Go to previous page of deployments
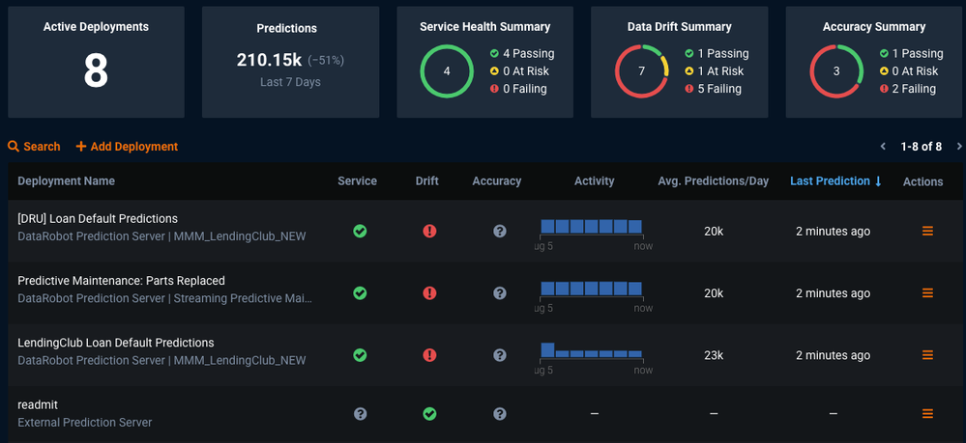 tap(883, 147)
